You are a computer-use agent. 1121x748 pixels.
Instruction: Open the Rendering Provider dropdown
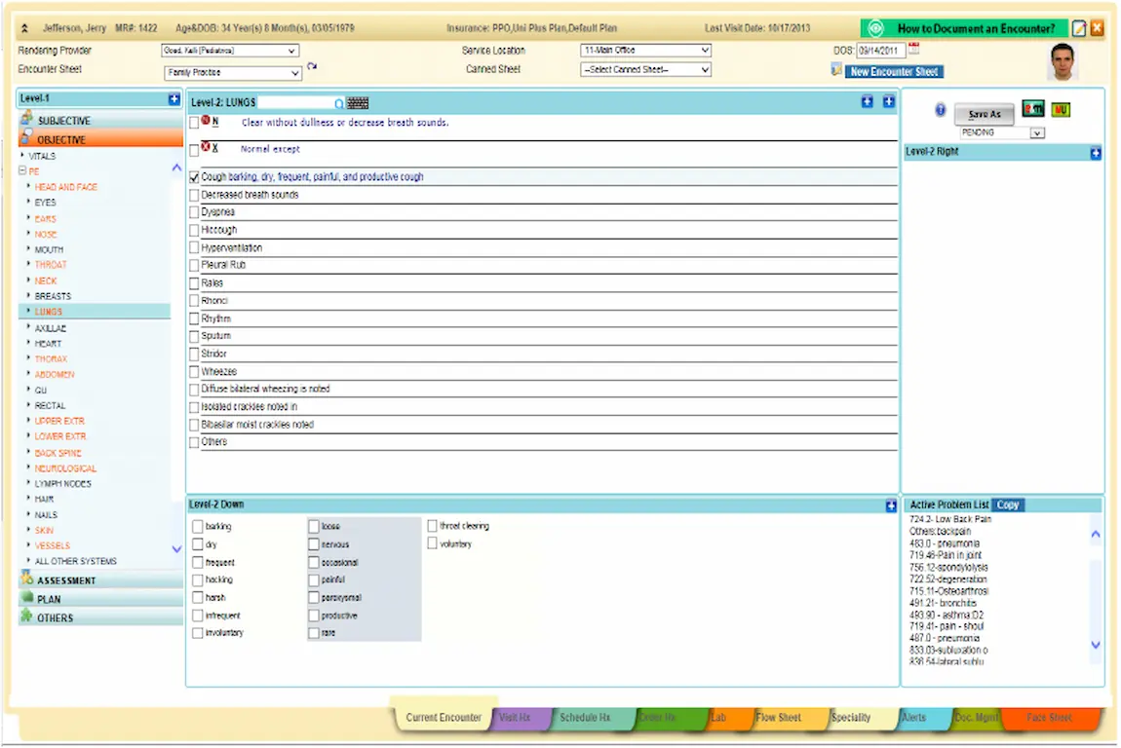[290, 51]
